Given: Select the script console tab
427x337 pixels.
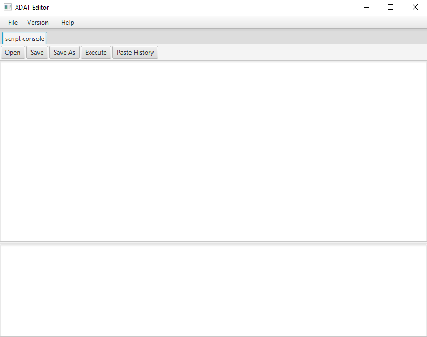Looking at the screenshot, I should 25,38.
